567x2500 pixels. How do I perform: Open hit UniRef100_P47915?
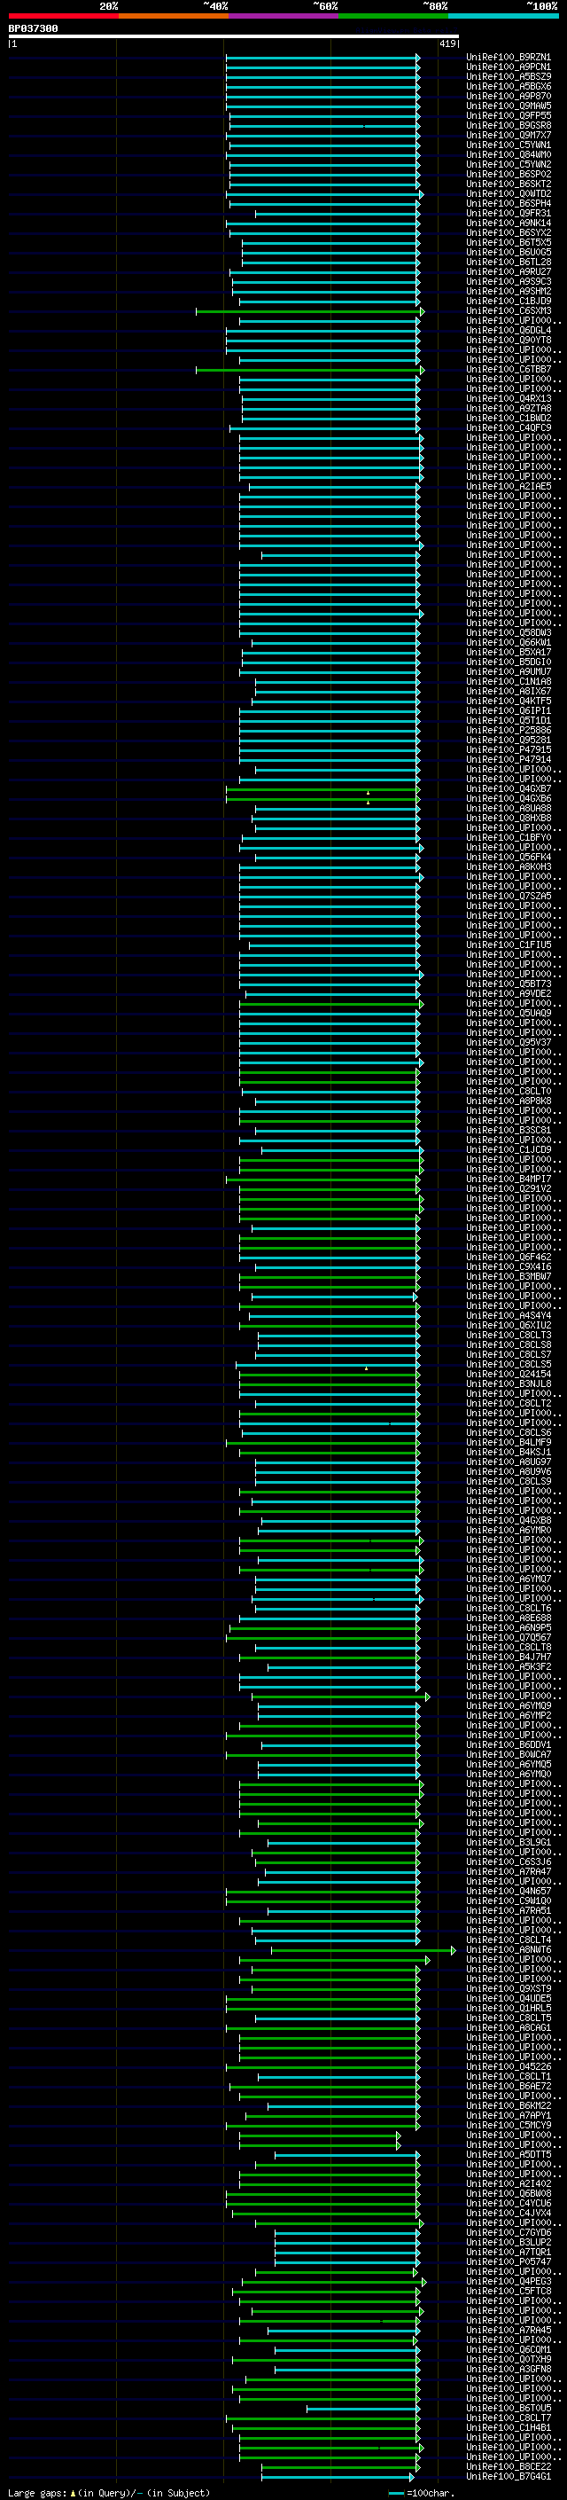[x=509, y=749]
